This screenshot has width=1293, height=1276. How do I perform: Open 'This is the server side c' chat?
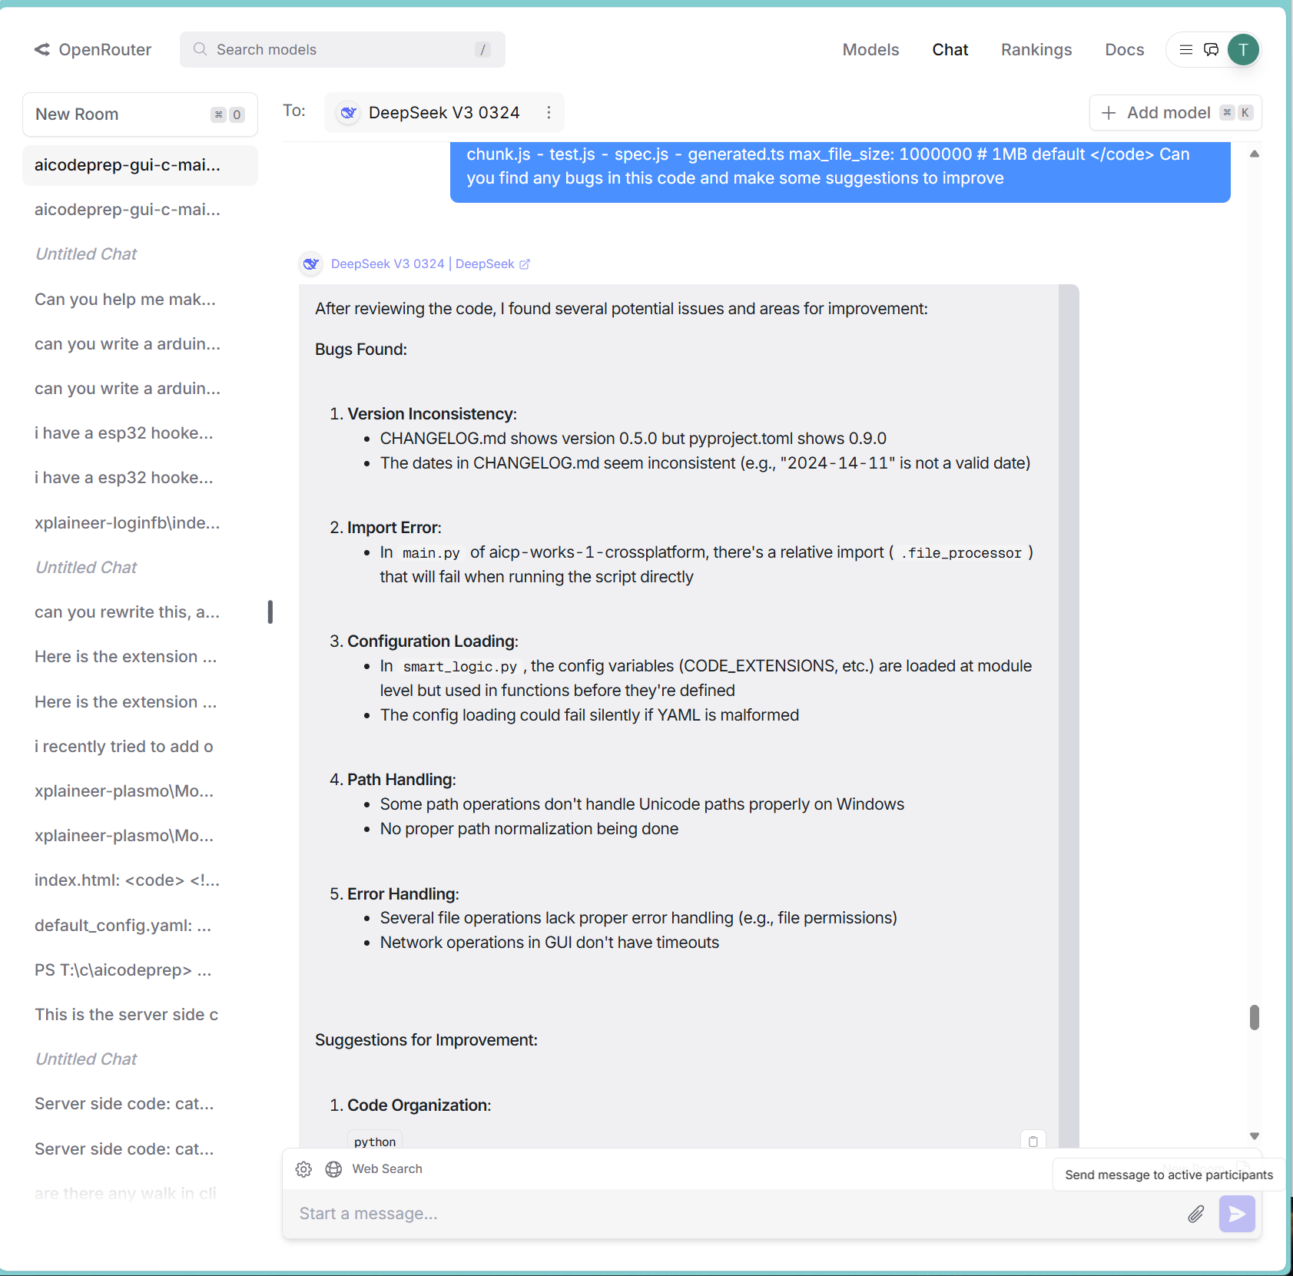pos(140,1015)
